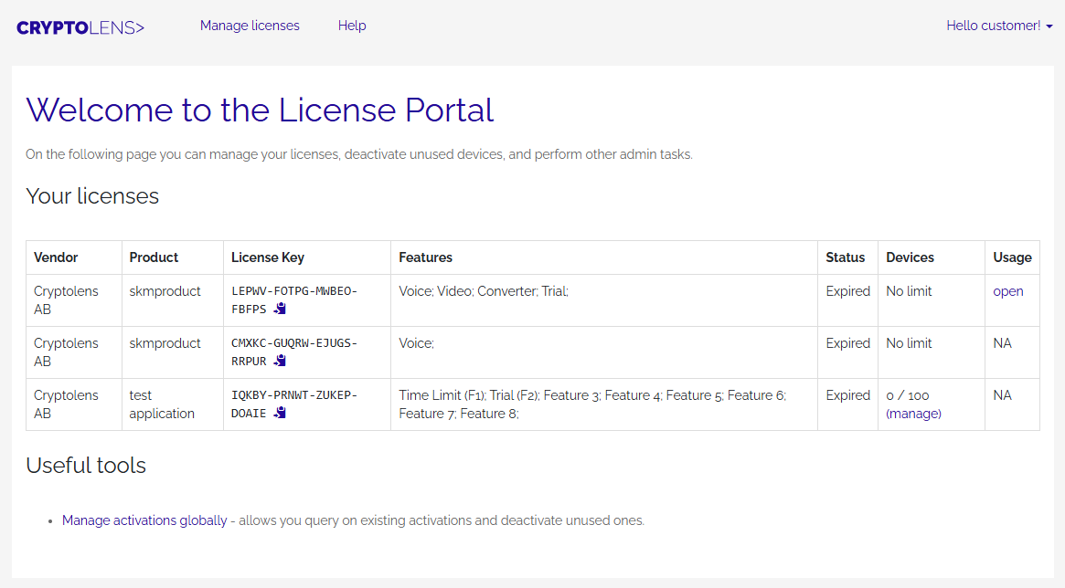Select the Usage column header

coord(1012,257)
